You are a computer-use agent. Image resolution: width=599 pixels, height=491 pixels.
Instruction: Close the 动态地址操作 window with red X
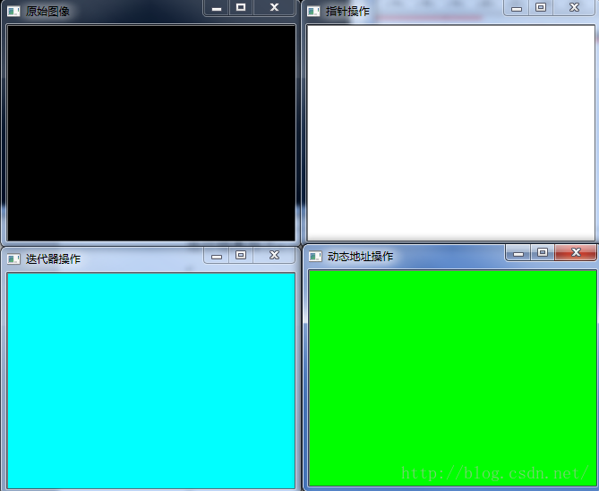576,252
